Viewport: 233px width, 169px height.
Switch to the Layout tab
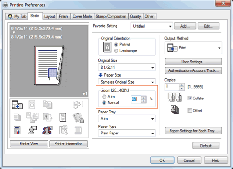pos(49,16)
